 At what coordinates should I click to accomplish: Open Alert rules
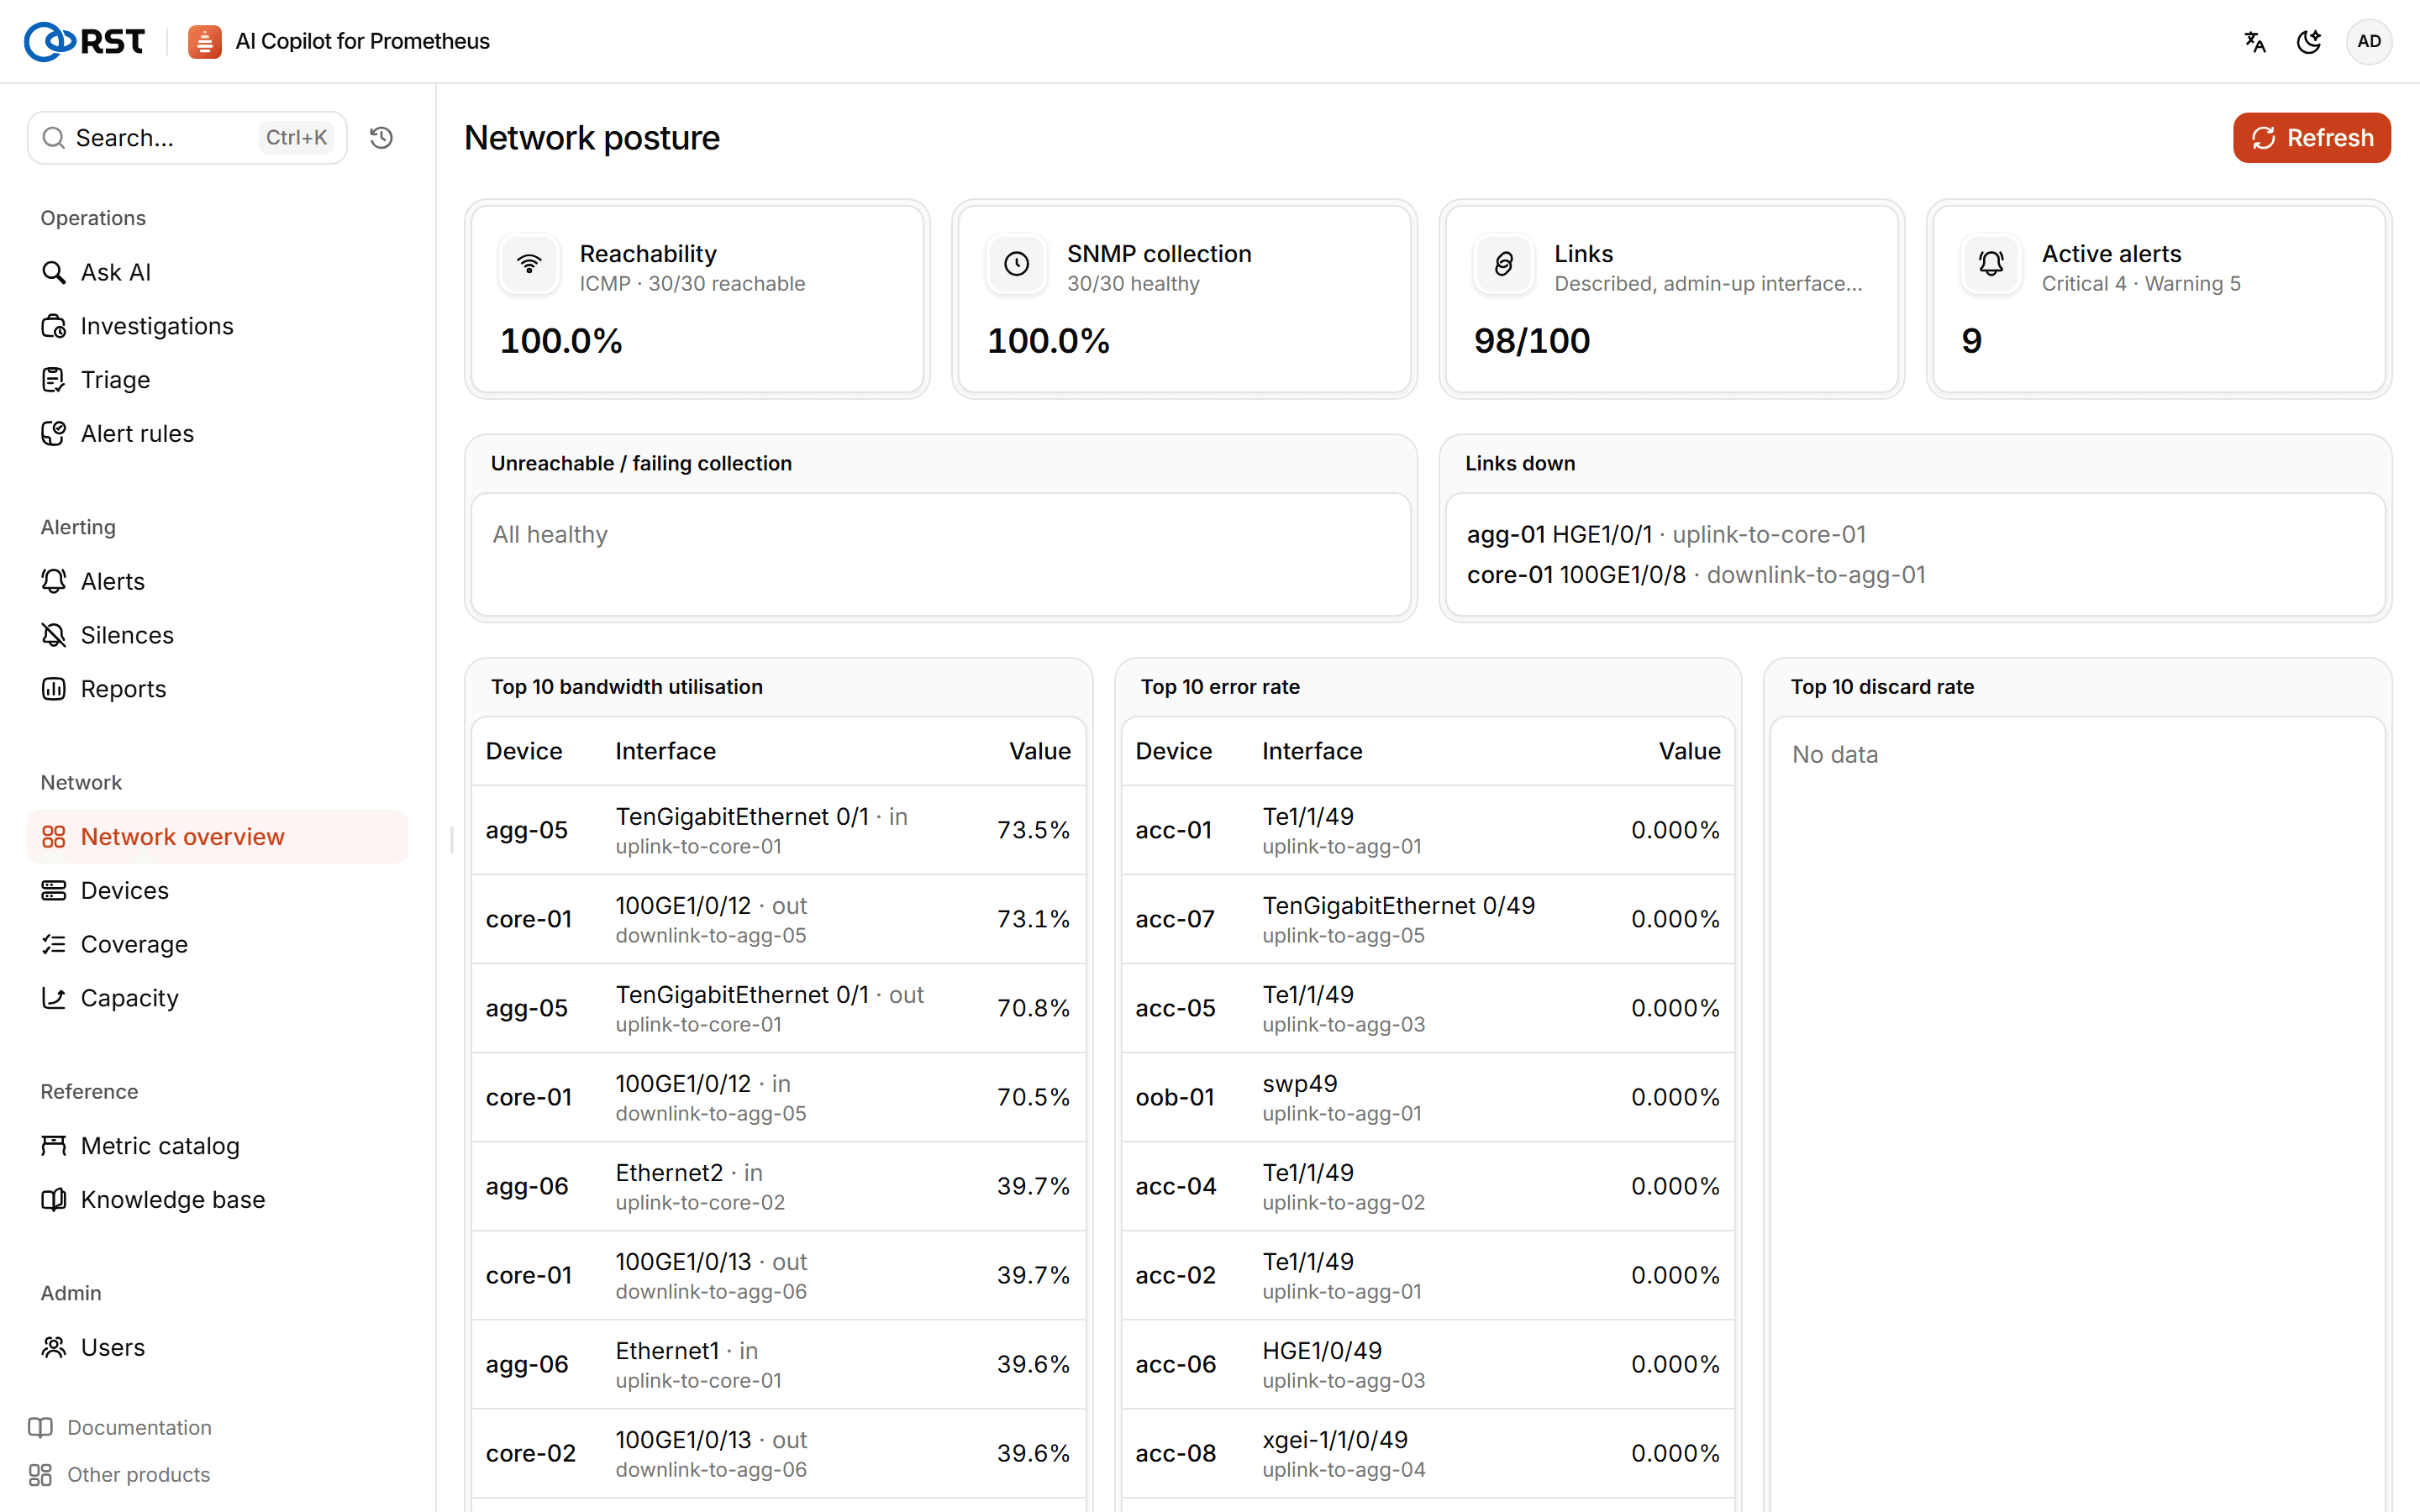click(217, 433)
